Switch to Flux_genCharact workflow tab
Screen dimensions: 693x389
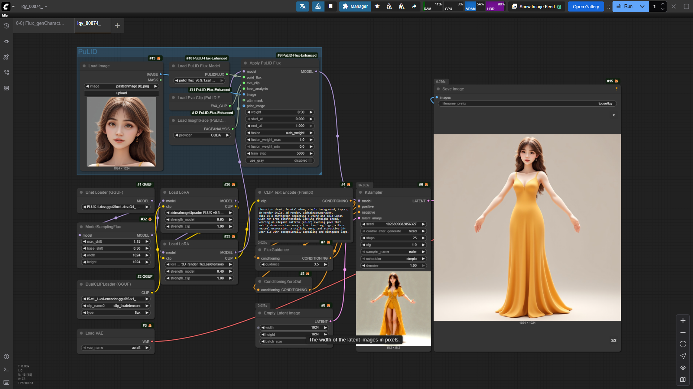40,23
